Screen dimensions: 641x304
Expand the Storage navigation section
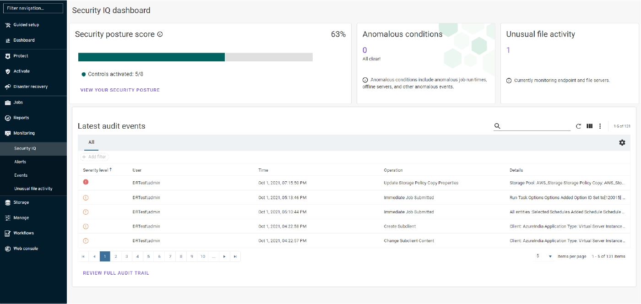21,202
